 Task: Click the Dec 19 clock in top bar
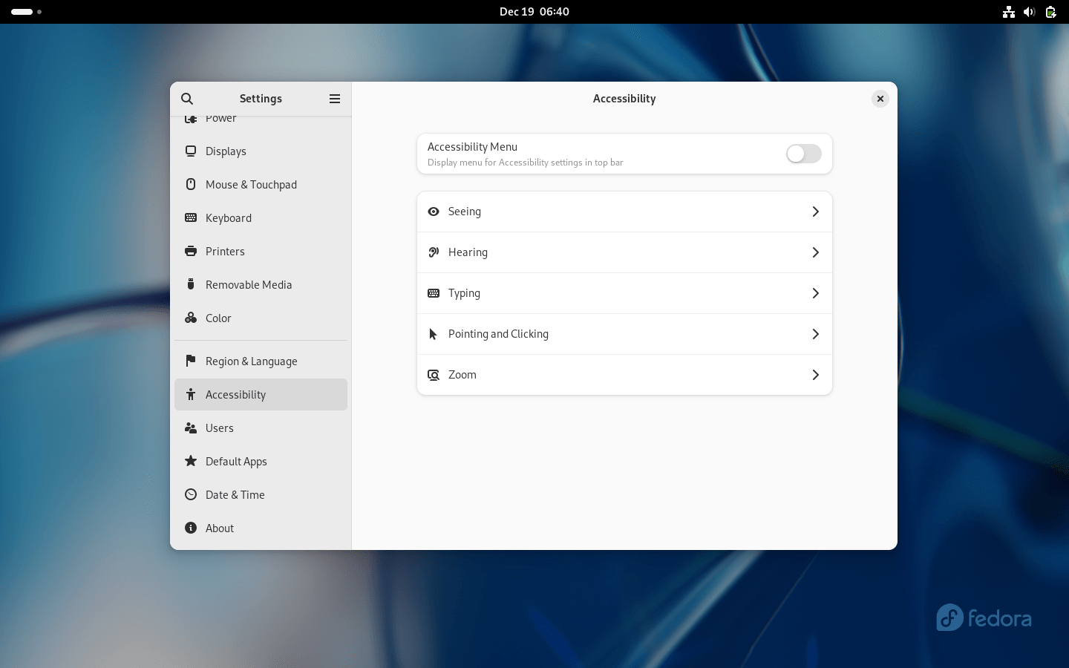pyautogui.click(x=534, y=11)
